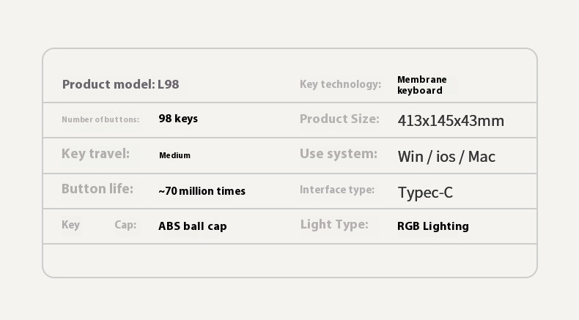The width and height of the screenshot is (579, 320).
Task: Select the "Number of buttons:" label
Action: [x=100, y=119]
